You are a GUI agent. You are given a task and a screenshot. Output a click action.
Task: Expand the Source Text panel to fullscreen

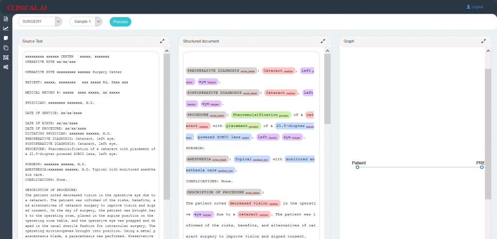162,41
